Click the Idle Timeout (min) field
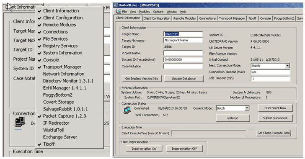Screen dimensions: 305x159 pos(270,79)
